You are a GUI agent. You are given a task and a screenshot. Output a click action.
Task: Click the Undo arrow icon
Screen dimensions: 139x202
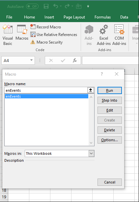[56, 6]
